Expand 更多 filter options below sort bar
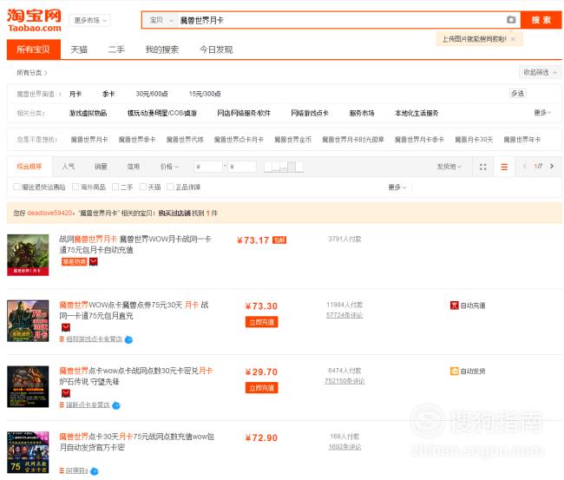The image size is (564, 480). coord(397,187)
